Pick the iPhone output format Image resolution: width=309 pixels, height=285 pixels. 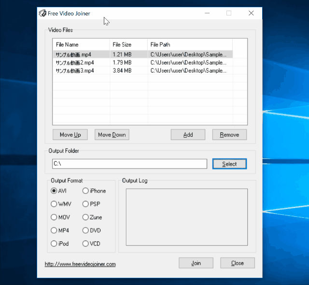coord(94,191)
